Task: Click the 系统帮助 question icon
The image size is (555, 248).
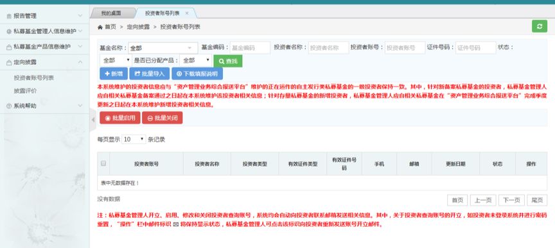Action: point(9,106)
